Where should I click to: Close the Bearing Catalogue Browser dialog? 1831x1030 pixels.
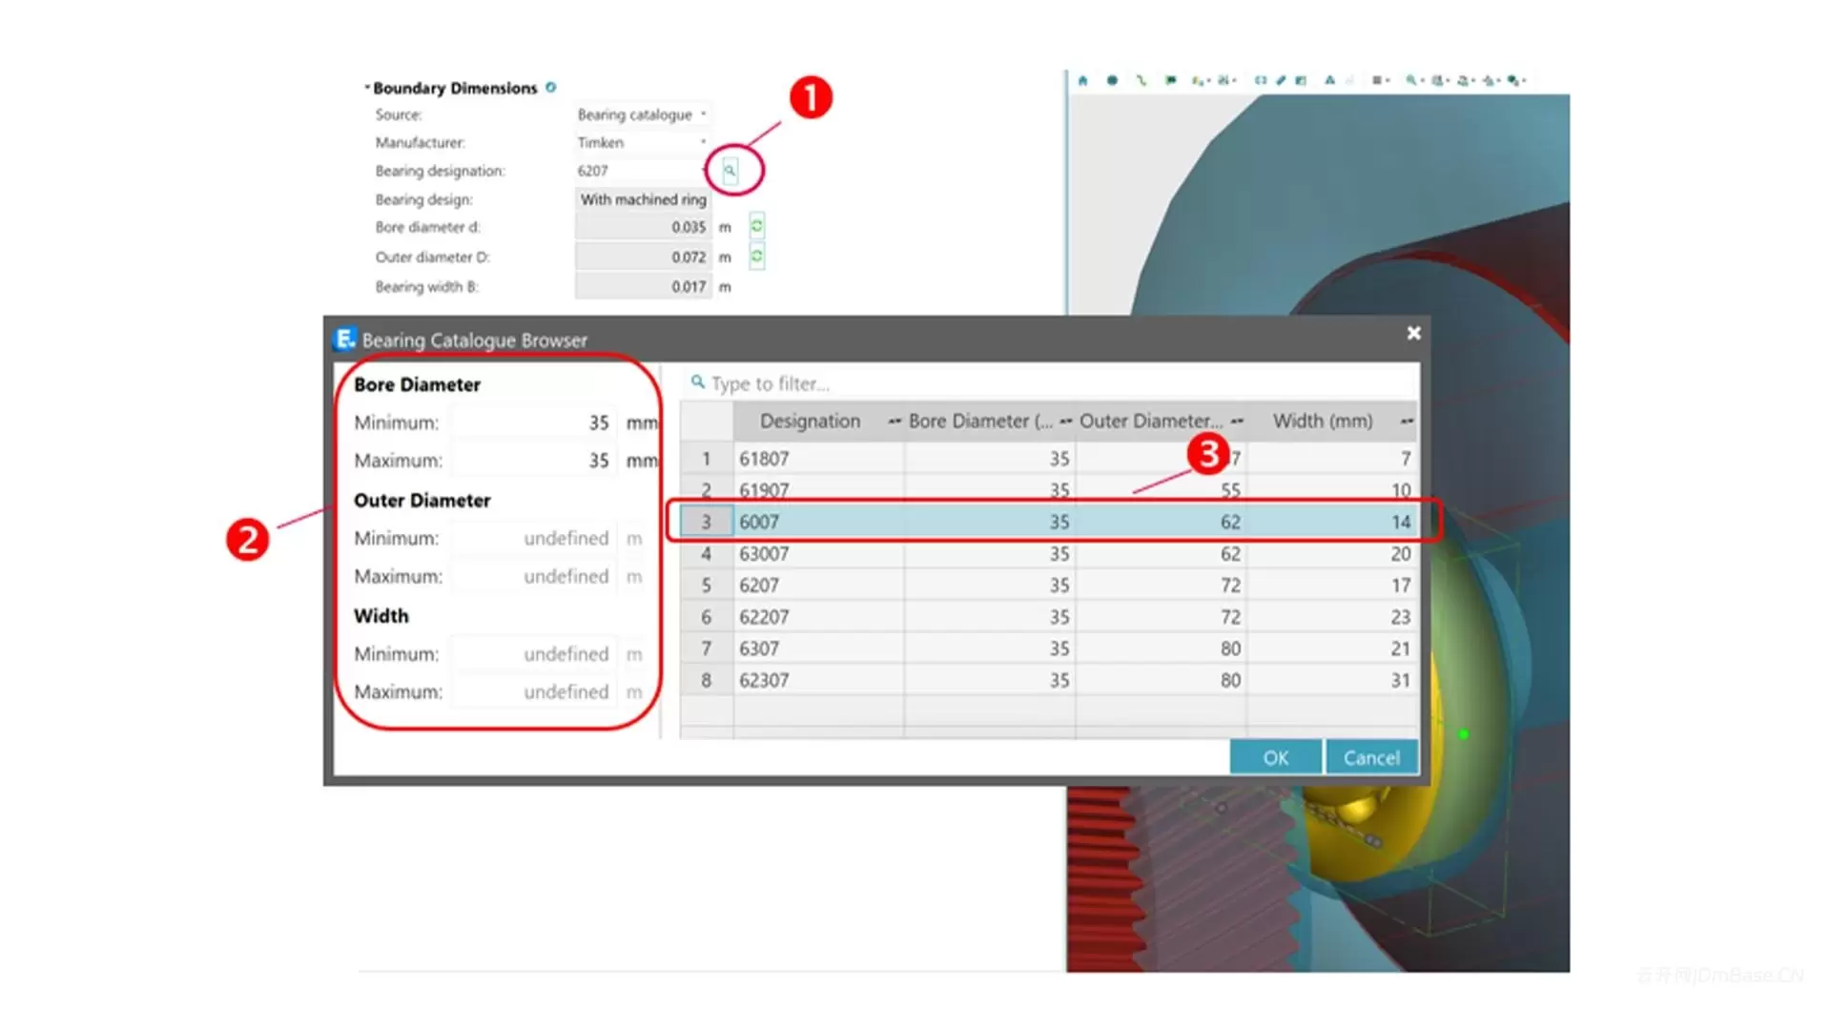click(x=1413, y=333)
